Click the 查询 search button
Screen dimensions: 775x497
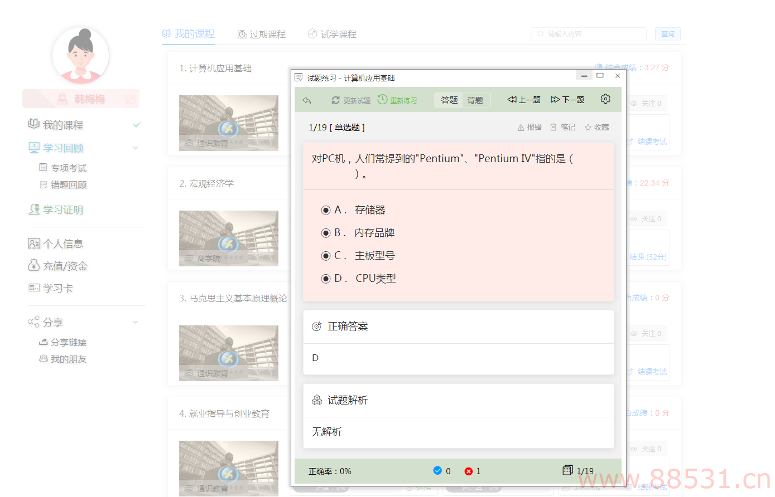click(x=668, y=34)
